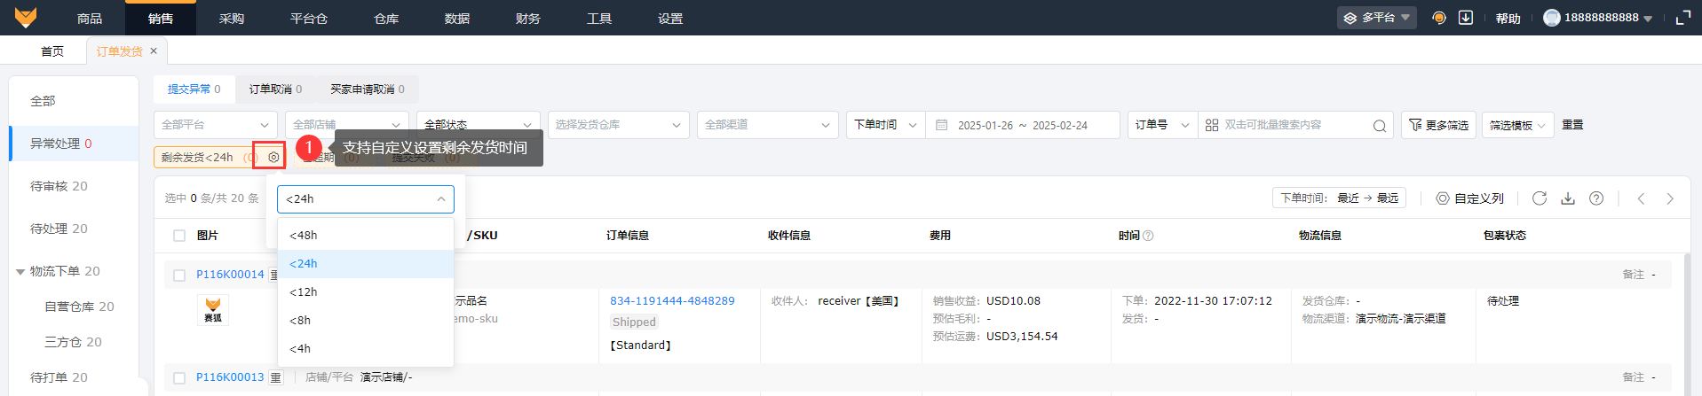Click the user avatar icon
Screen dimensions: 1702x396
(1551, 18)
